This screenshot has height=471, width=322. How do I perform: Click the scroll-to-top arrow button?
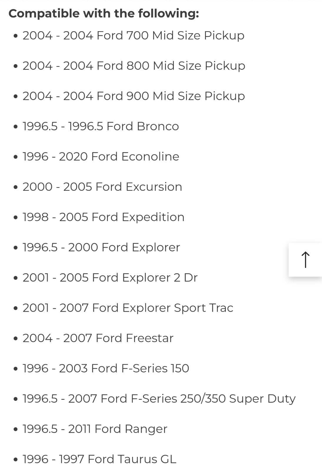pyautogui.click(x=305, y=260)
